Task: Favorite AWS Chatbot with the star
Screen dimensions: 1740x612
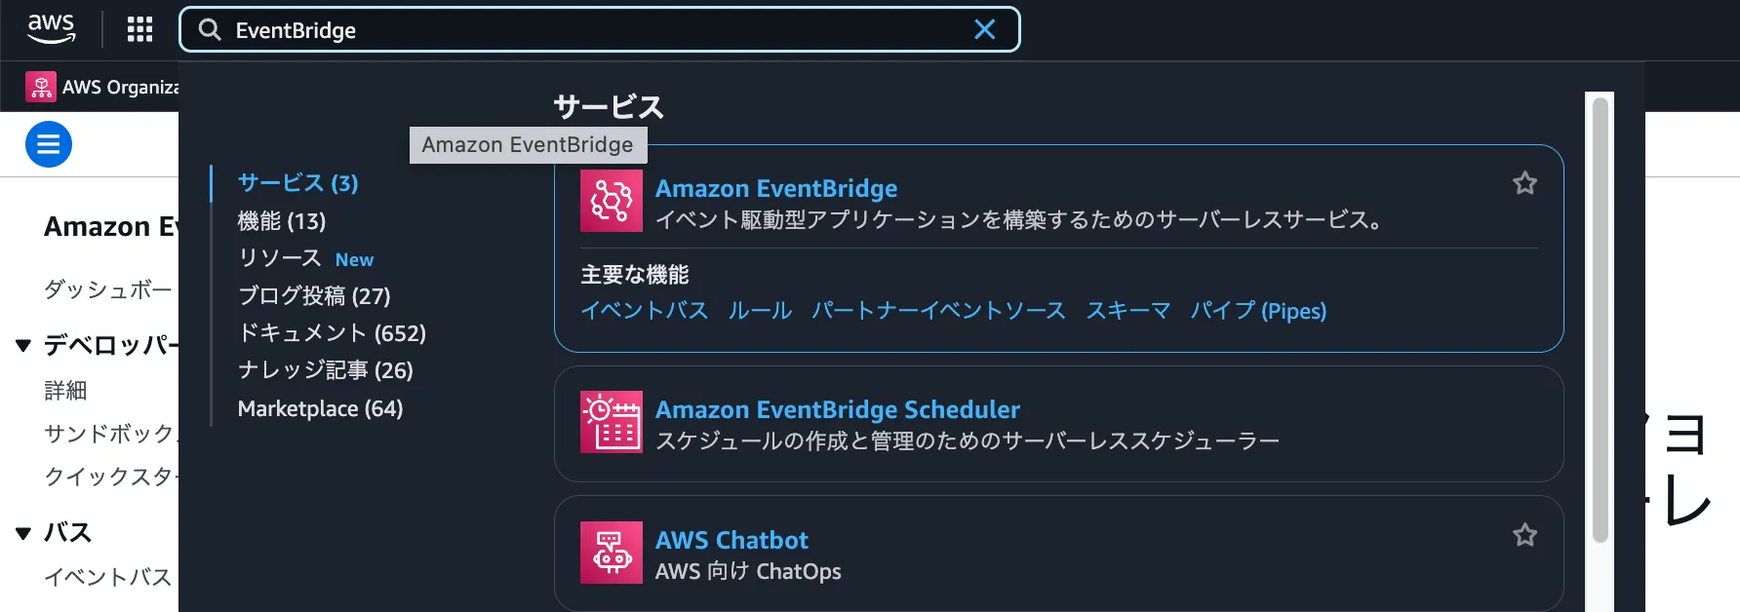Action: [1524, 535]
